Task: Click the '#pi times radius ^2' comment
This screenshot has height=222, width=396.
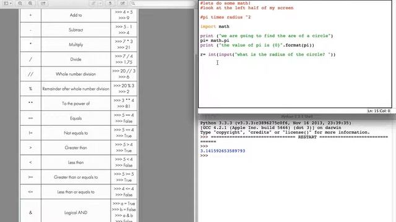Action: pos(225,17)
